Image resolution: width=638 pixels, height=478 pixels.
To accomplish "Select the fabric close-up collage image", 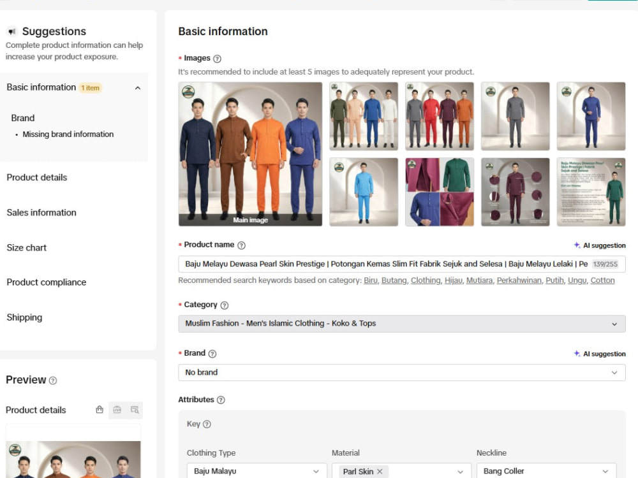I will click(440, 192).
